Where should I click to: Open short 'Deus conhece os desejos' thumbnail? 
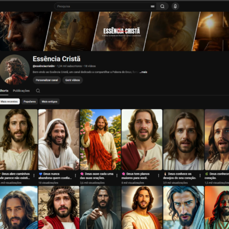[184, 140]
